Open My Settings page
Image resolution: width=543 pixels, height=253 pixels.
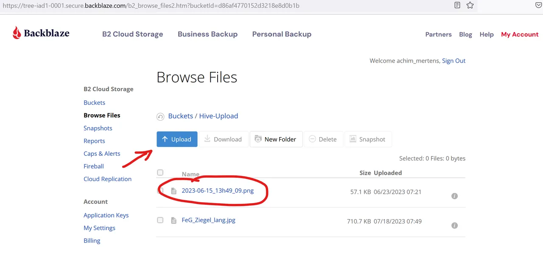tap(99, 228)
